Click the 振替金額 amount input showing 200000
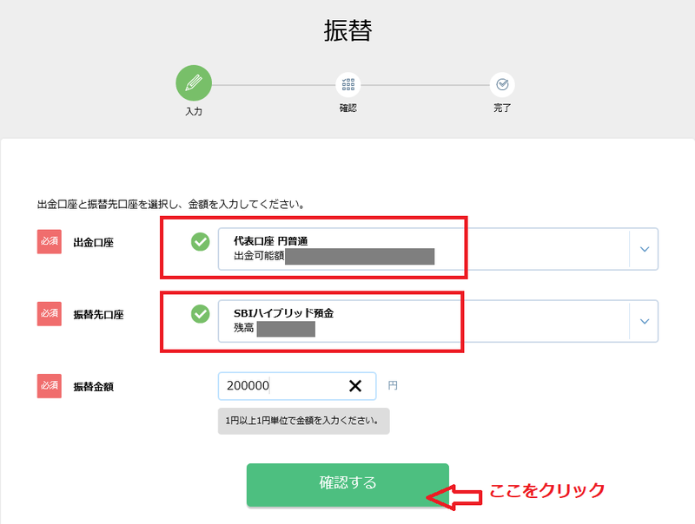This screenshot has width=695, height=524. [x=297, y=386]
